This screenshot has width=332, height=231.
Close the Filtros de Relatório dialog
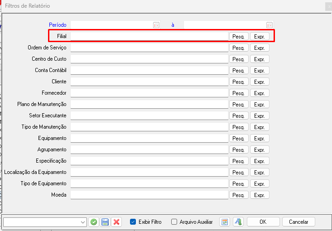(328, 6)
